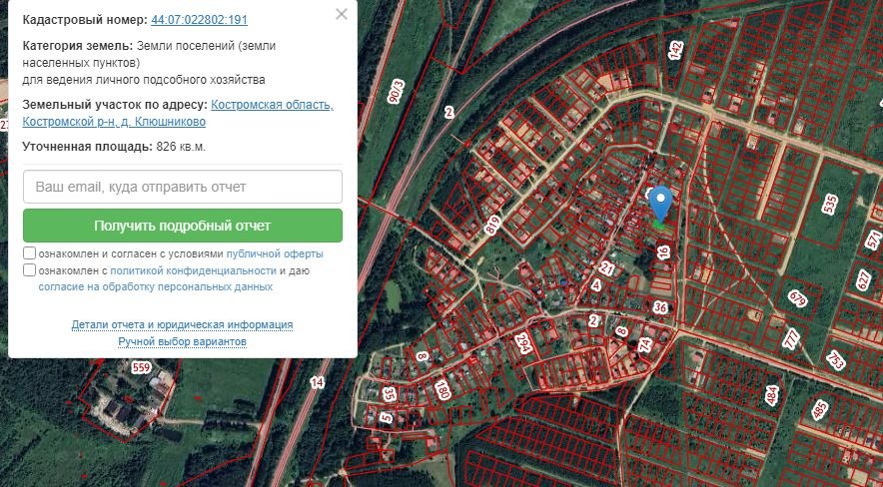Open cadastral number 44:07:022802:191 link

point(199,20)
